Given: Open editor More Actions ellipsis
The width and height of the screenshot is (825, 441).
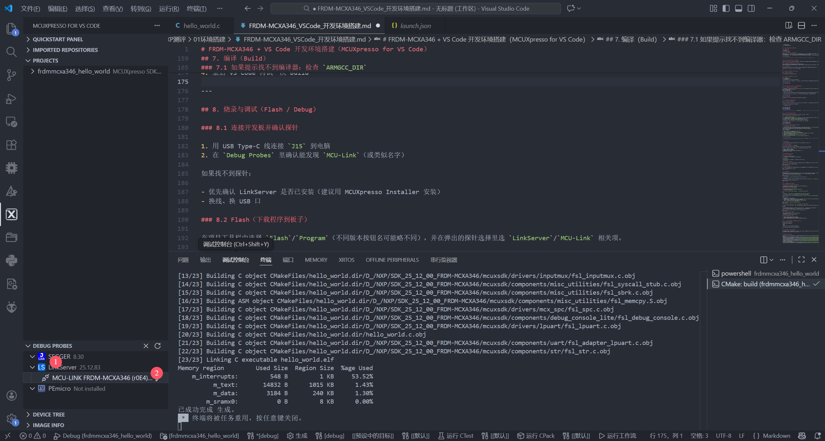Looking at the screenshot, I should (814, 25).
